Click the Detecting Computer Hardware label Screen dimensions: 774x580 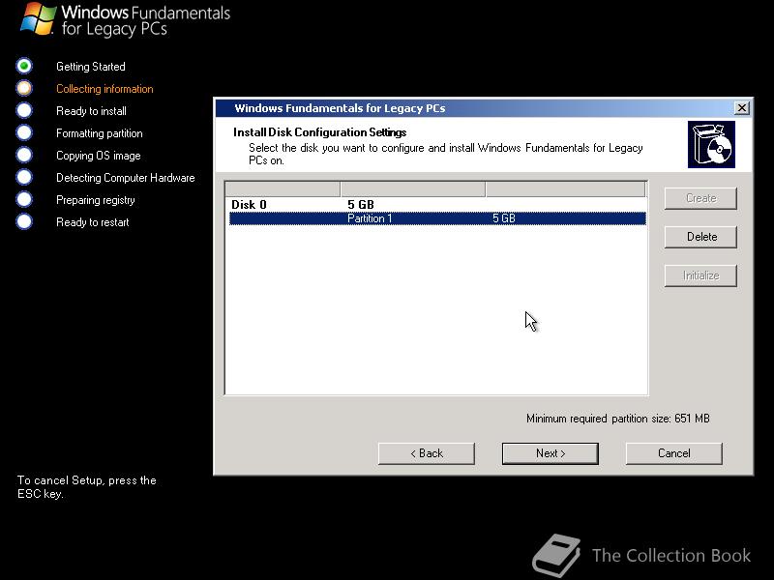[126, 178]
